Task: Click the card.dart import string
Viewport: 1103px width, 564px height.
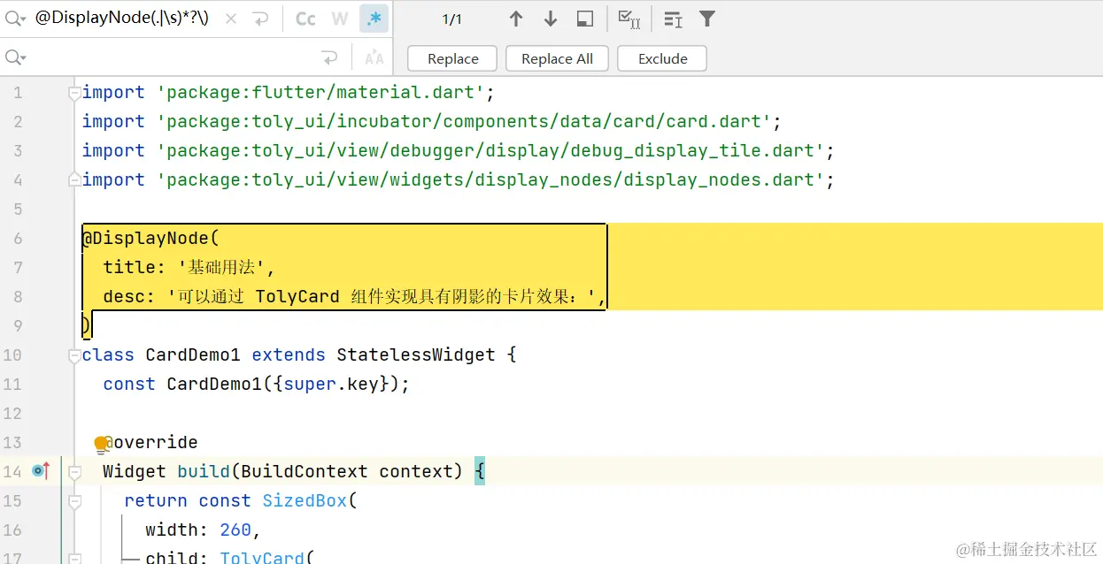Action: click(x=464, y=122)
